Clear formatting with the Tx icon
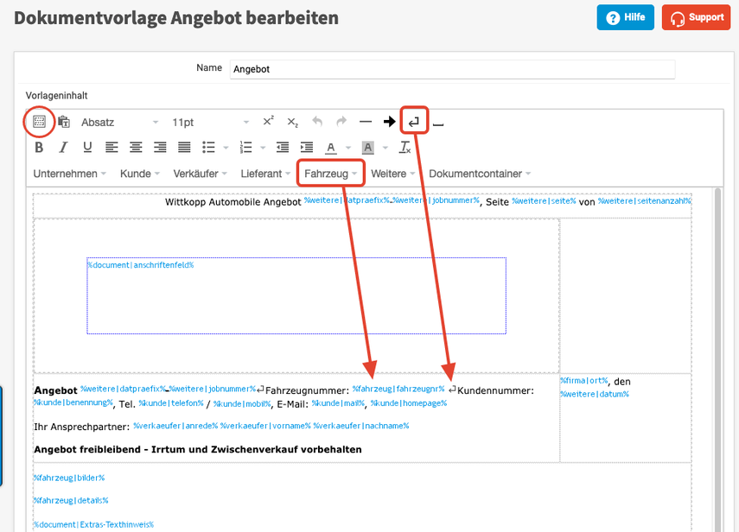Screen dimensions: 739x532 pos(405,147)
